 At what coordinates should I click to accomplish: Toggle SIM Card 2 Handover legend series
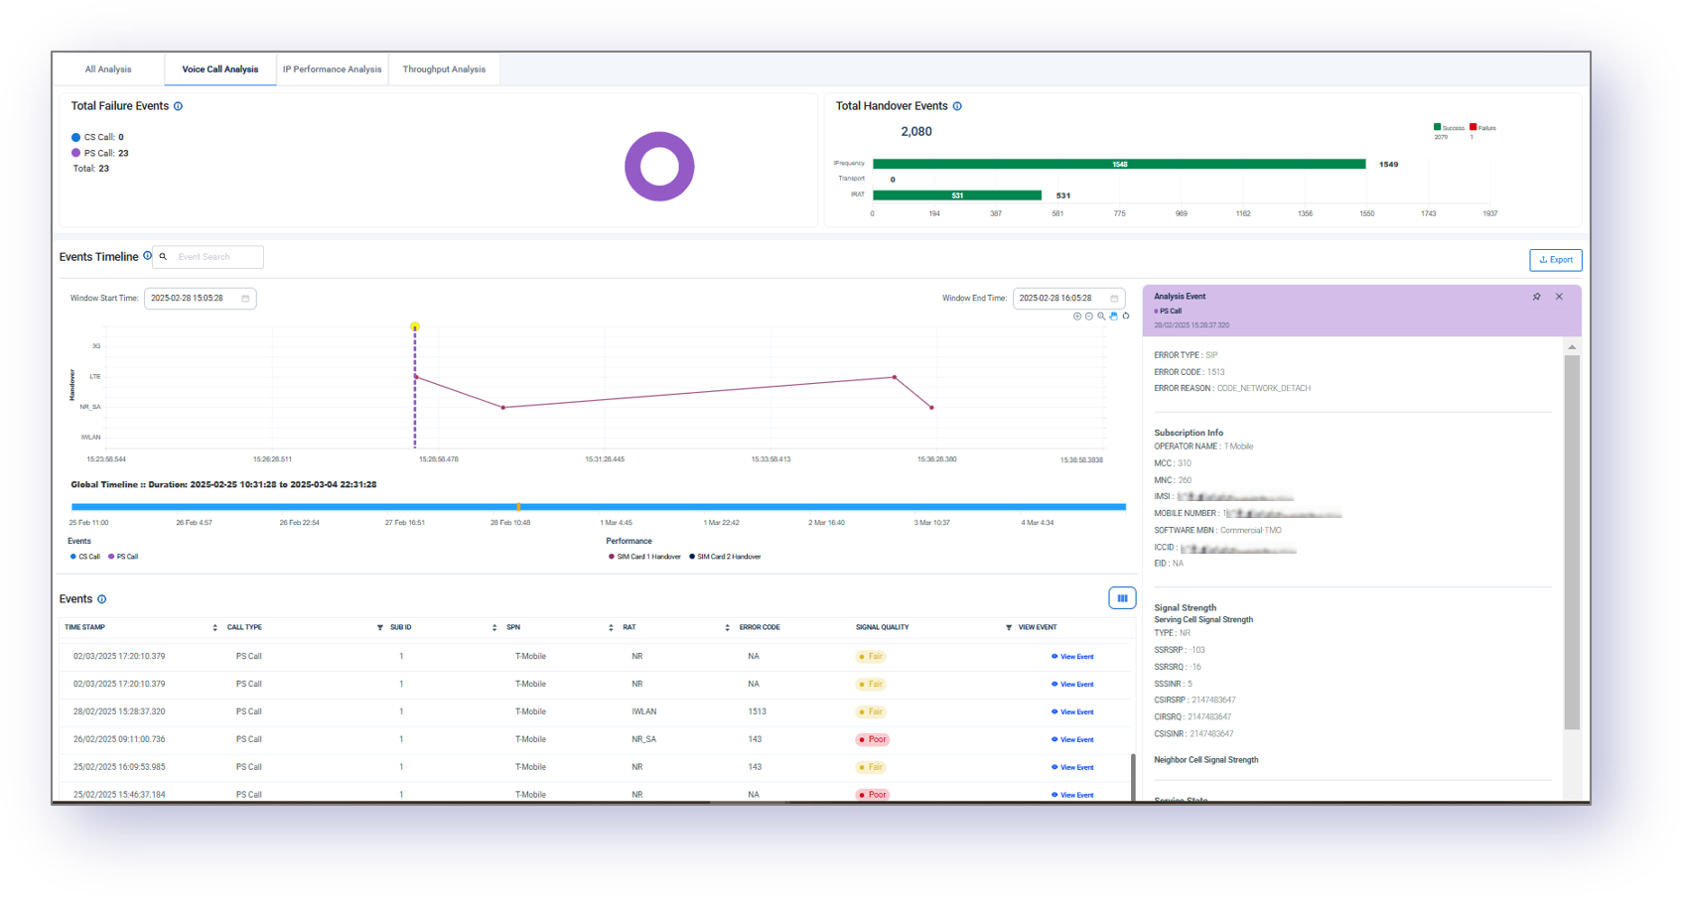[x=725, y=557]
